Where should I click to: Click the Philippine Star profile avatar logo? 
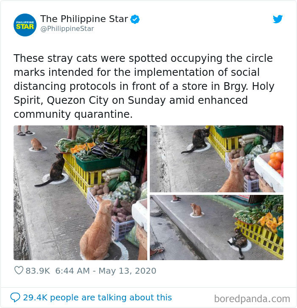[x=25, y=25]
